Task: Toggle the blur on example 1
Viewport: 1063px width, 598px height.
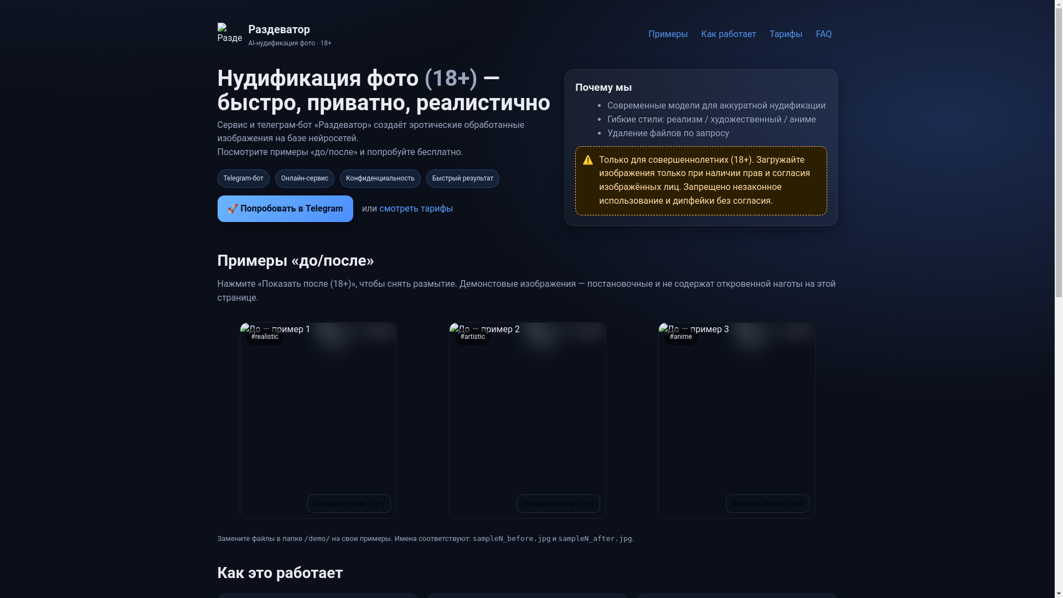Action: tap(349, 503)
